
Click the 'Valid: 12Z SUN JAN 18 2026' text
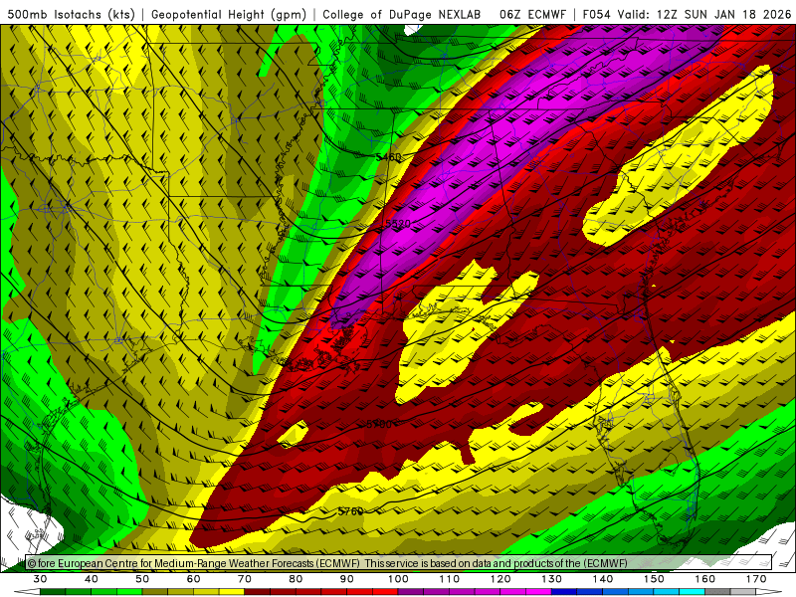coord(704,14)
